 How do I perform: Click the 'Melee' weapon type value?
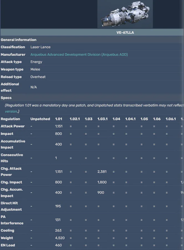(x=35, y=69)
